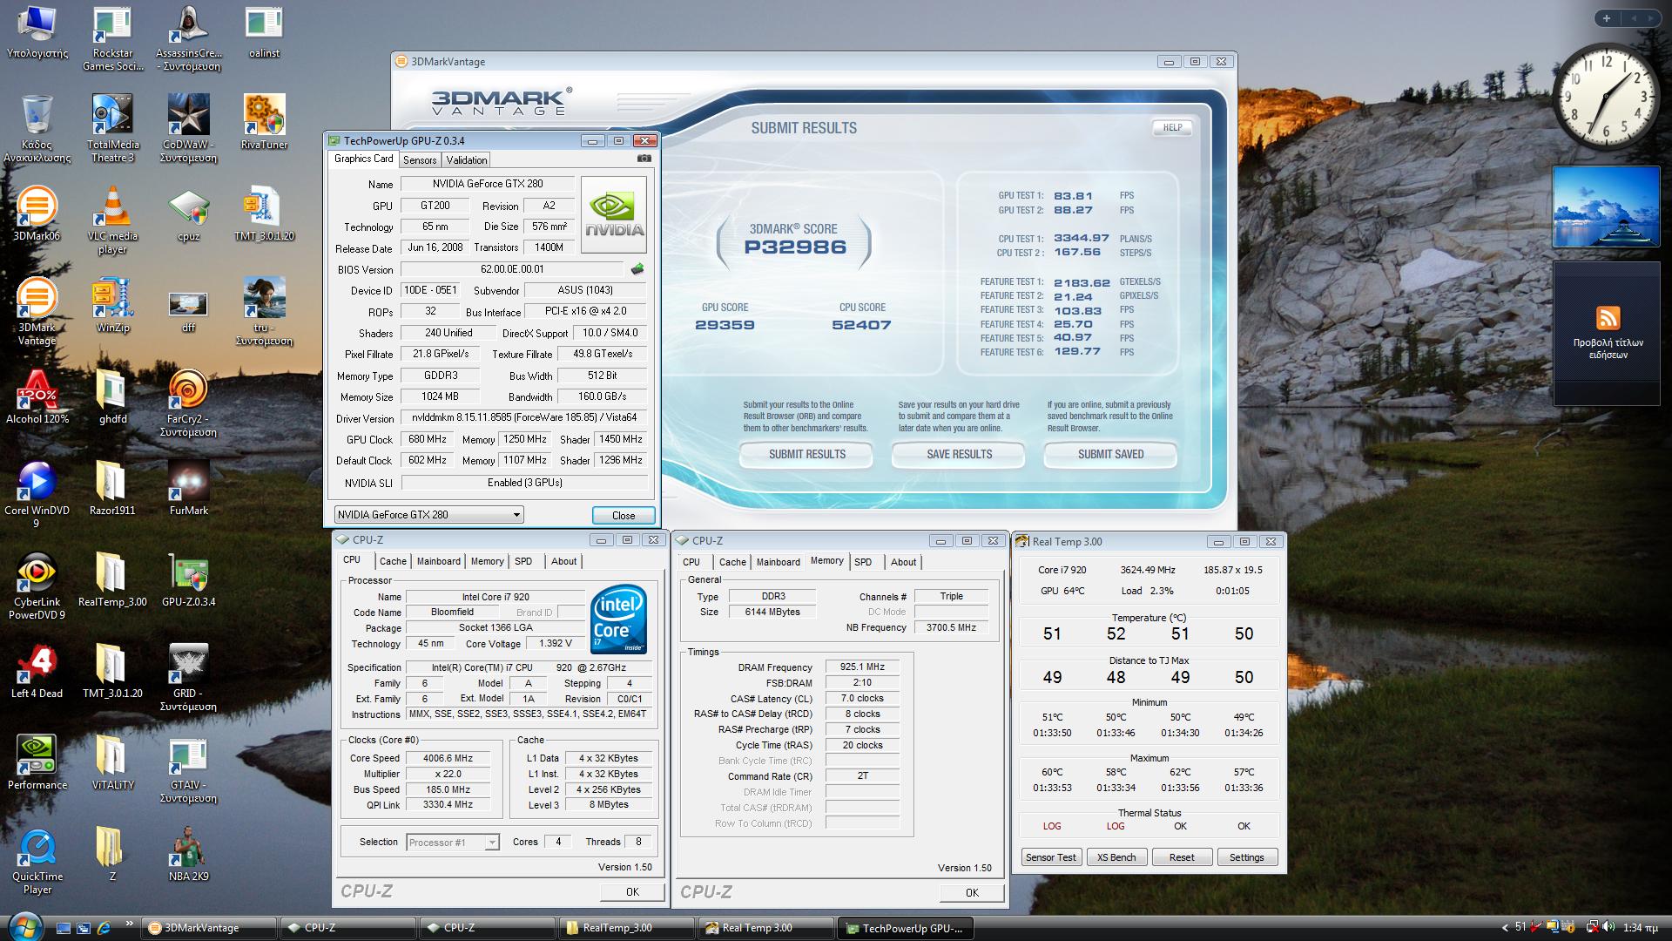Open the RSS feed headlines gadget

click(x=1608, y=334)
